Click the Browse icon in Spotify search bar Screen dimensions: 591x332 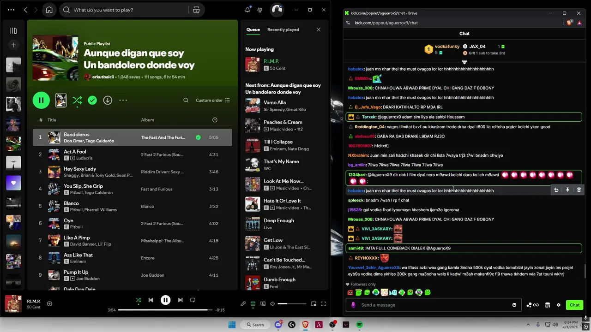pyautogui.click(x=196, y=10)
